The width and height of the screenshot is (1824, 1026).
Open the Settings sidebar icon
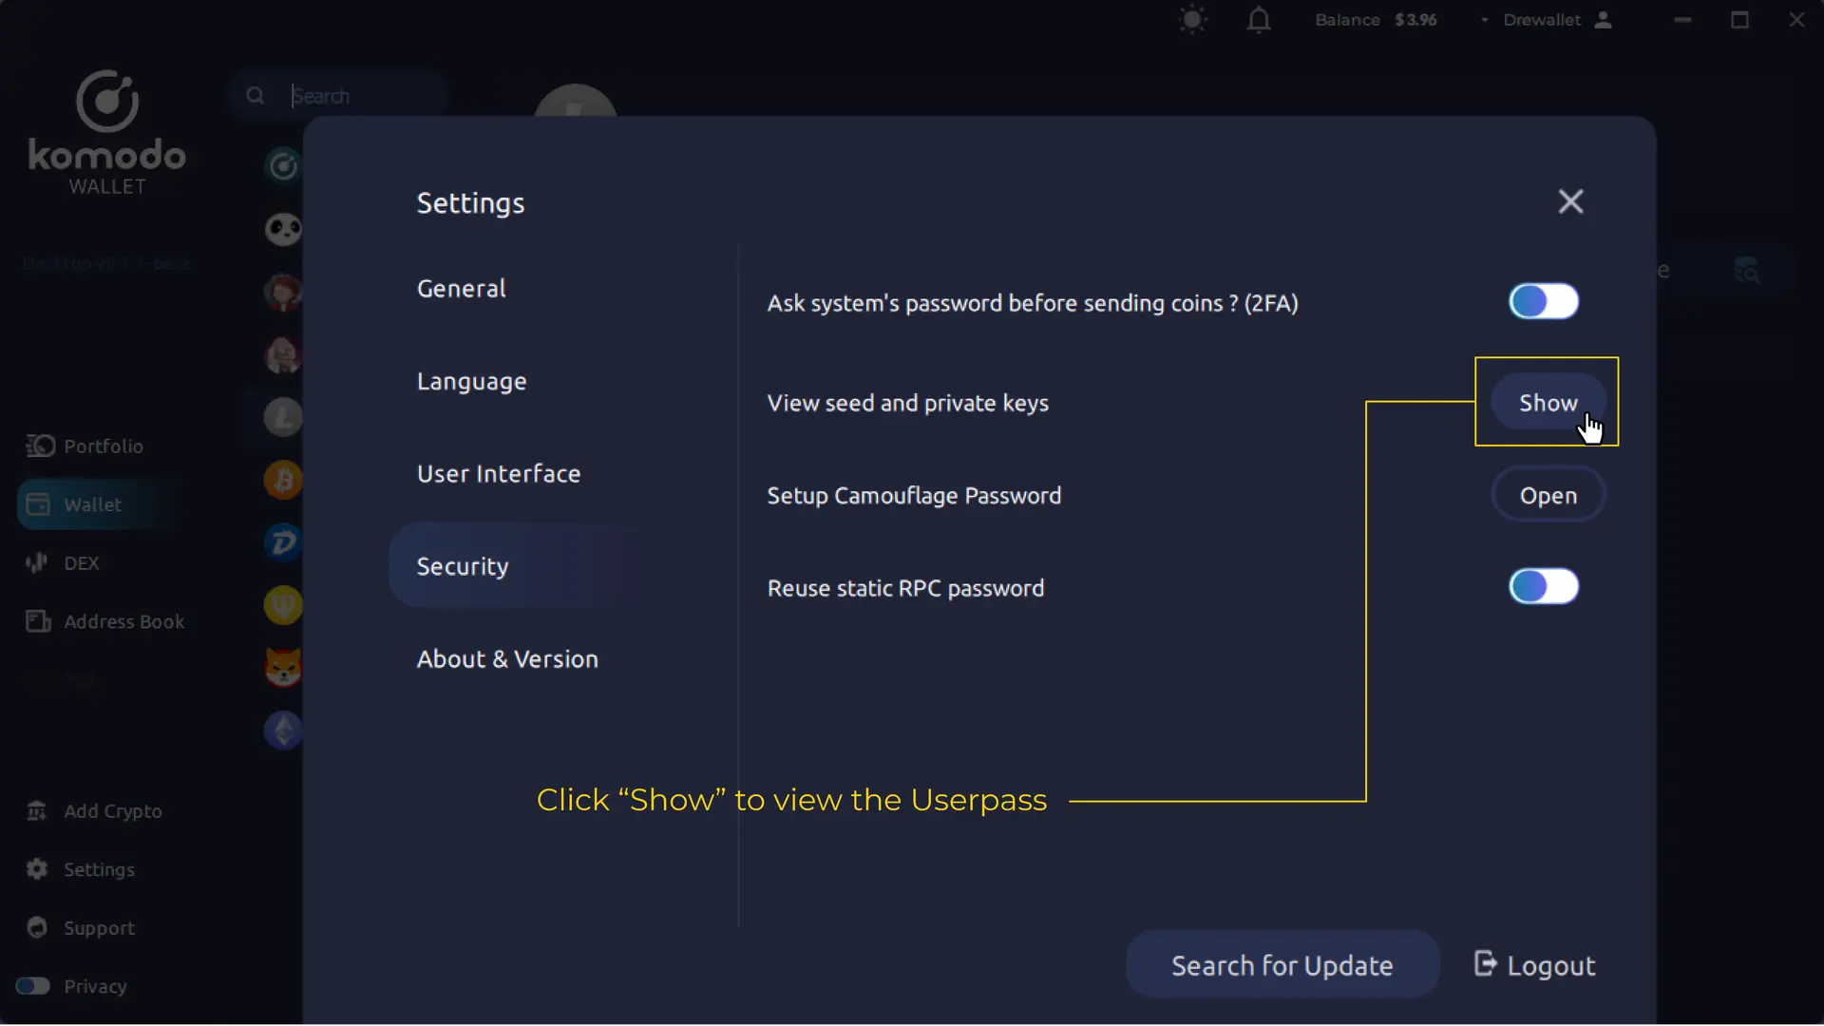(36, 868)
